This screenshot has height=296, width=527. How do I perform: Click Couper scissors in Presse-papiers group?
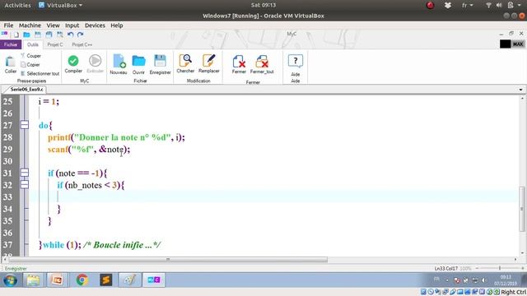(x=30, y=56)
